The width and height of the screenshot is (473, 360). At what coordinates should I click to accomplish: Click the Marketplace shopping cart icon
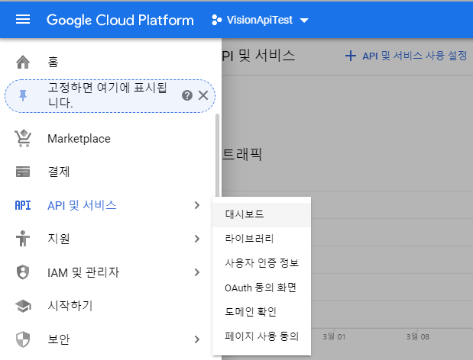(23, 139)
